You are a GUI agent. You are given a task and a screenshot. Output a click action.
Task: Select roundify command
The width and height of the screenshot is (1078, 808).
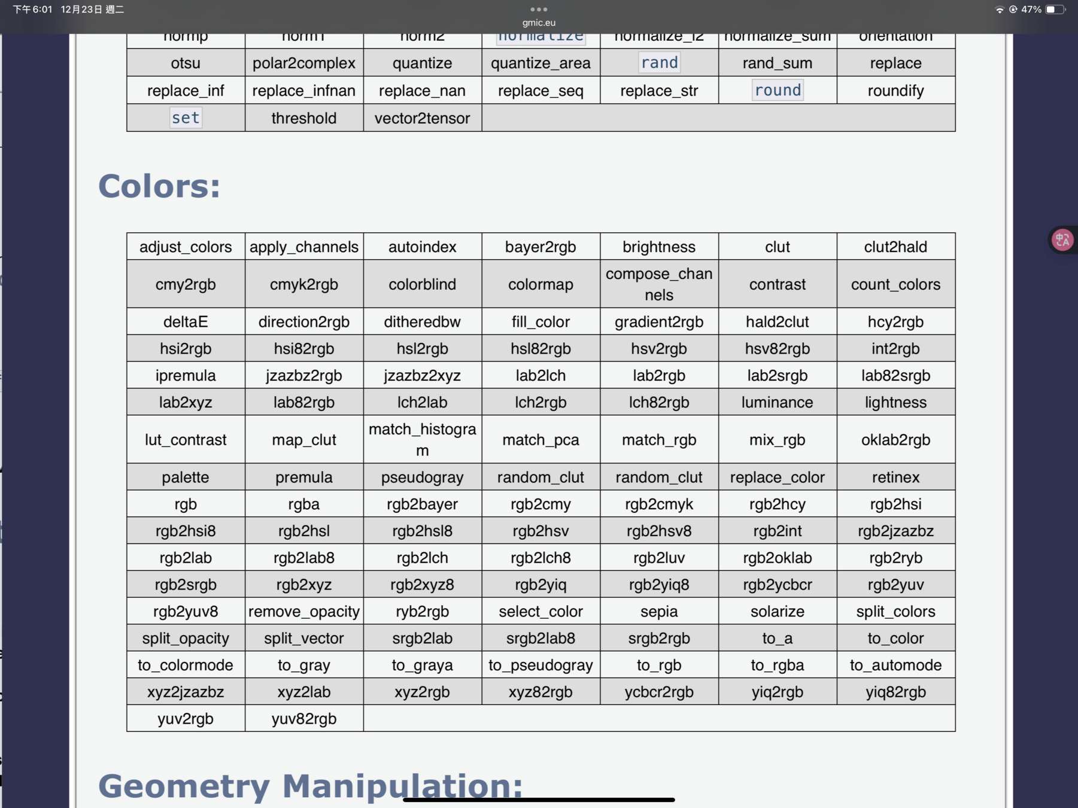895,90
